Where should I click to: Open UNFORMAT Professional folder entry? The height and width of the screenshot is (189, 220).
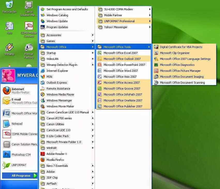coord(124,21)
